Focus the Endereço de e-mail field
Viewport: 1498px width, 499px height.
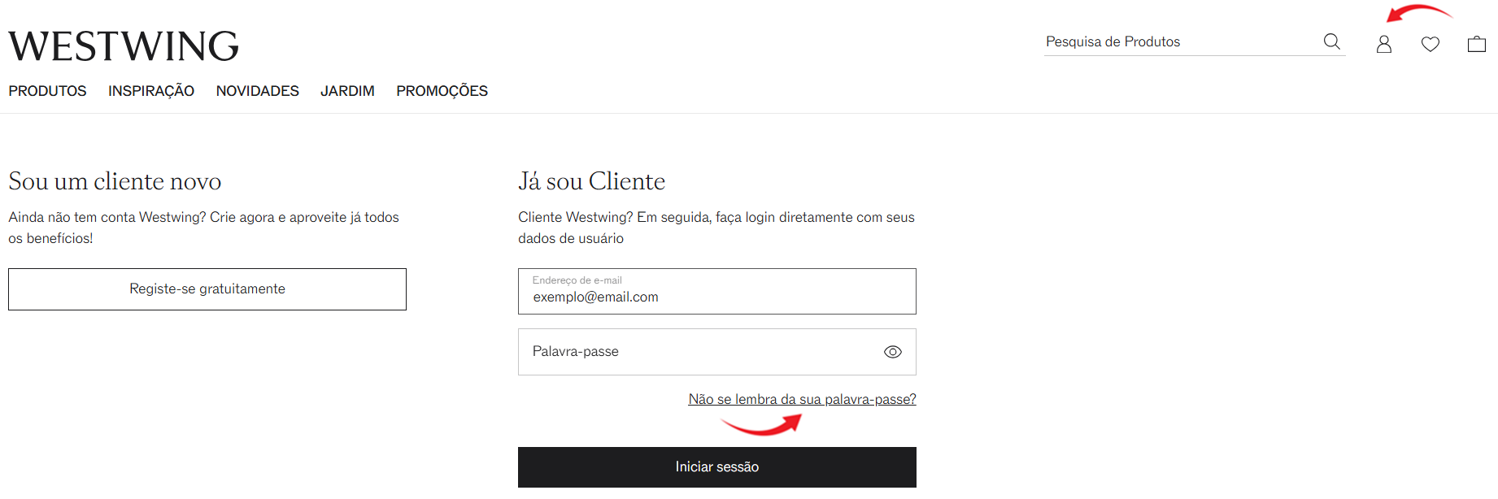coord(717,291)
